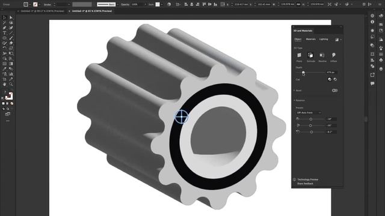Toggle constrain width and height proportions
This screenshot has width=385, height=216.
coord(298,4)
